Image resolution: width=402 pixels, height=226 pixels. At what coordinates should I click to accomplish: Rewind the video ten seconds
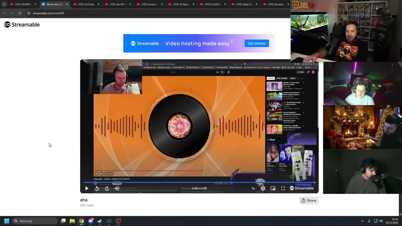point(97,188)
